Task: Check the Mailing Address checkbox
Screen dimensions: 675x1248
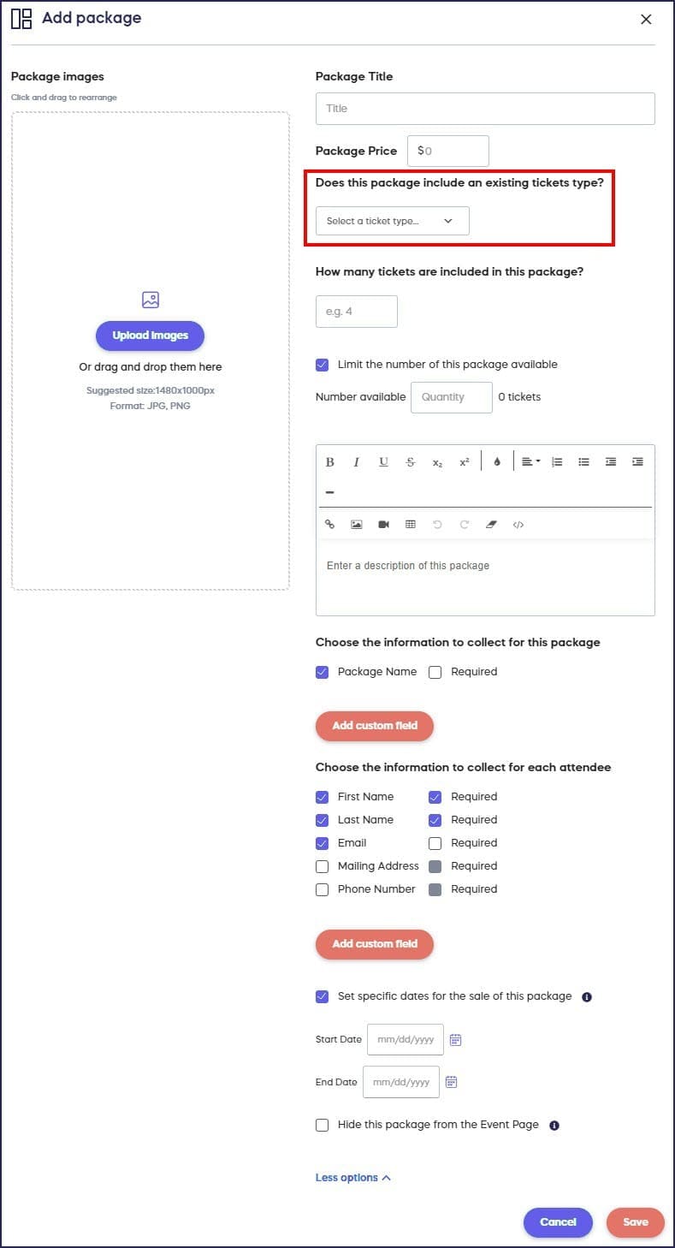Action: 323,866
